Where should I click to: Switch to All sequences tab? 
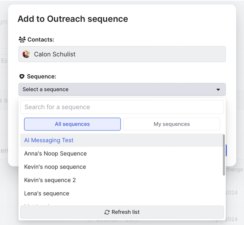72,124
